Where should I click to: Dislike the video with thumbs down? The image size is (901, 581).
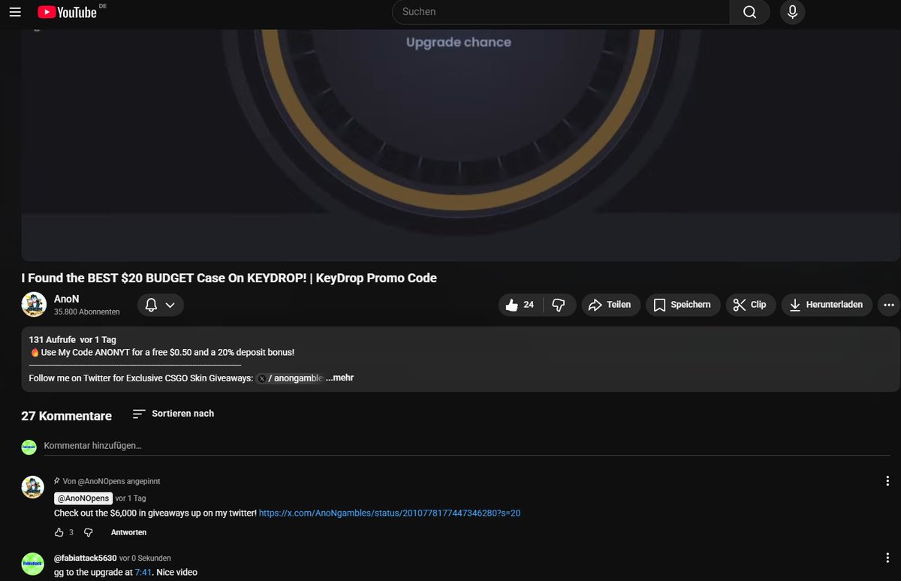point(559,305)
